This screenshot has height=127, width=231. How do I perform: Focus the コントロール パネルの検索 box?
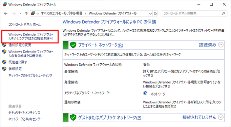pos(194,13)
